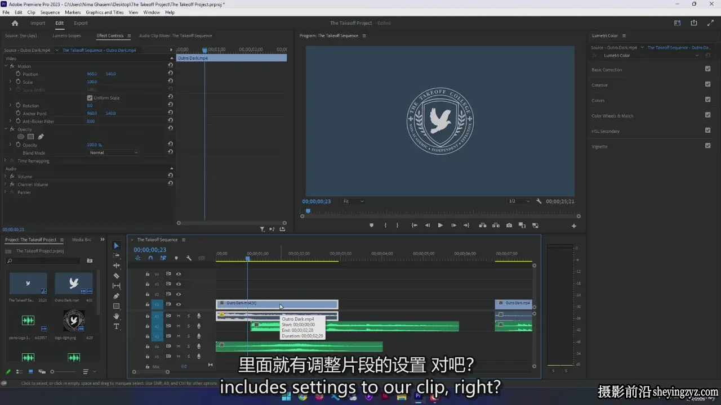Open the Blend Mode dropdown
The image size is (721, 405).
click(114, 152)
